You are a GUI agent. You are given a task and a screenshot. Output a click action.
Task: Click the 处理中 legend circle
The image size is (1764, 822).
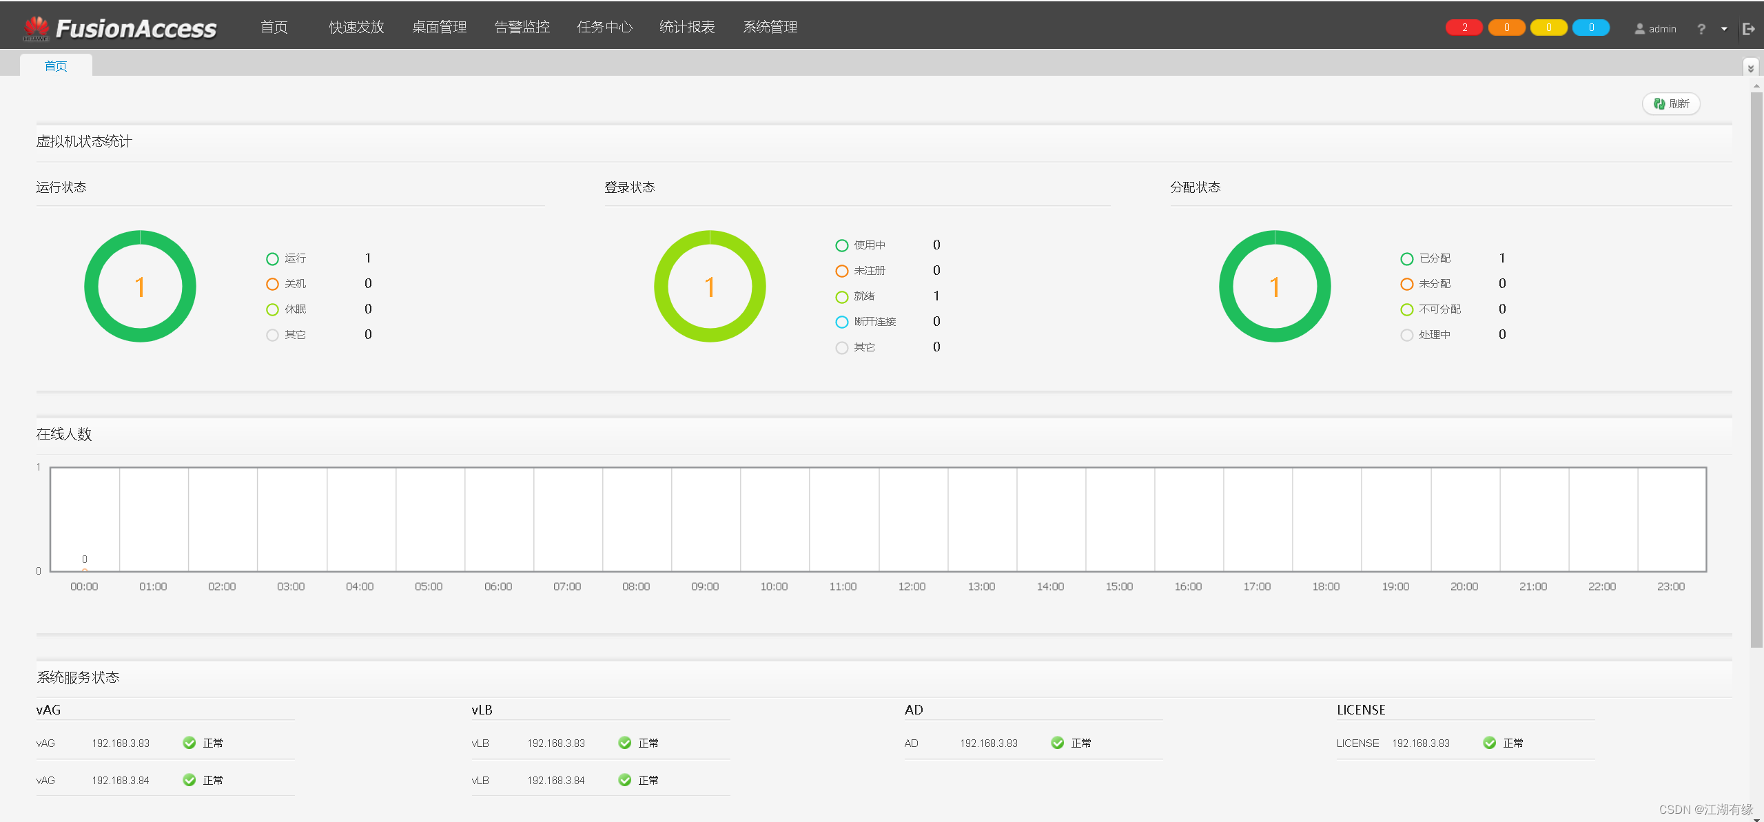pos(1406,335)
